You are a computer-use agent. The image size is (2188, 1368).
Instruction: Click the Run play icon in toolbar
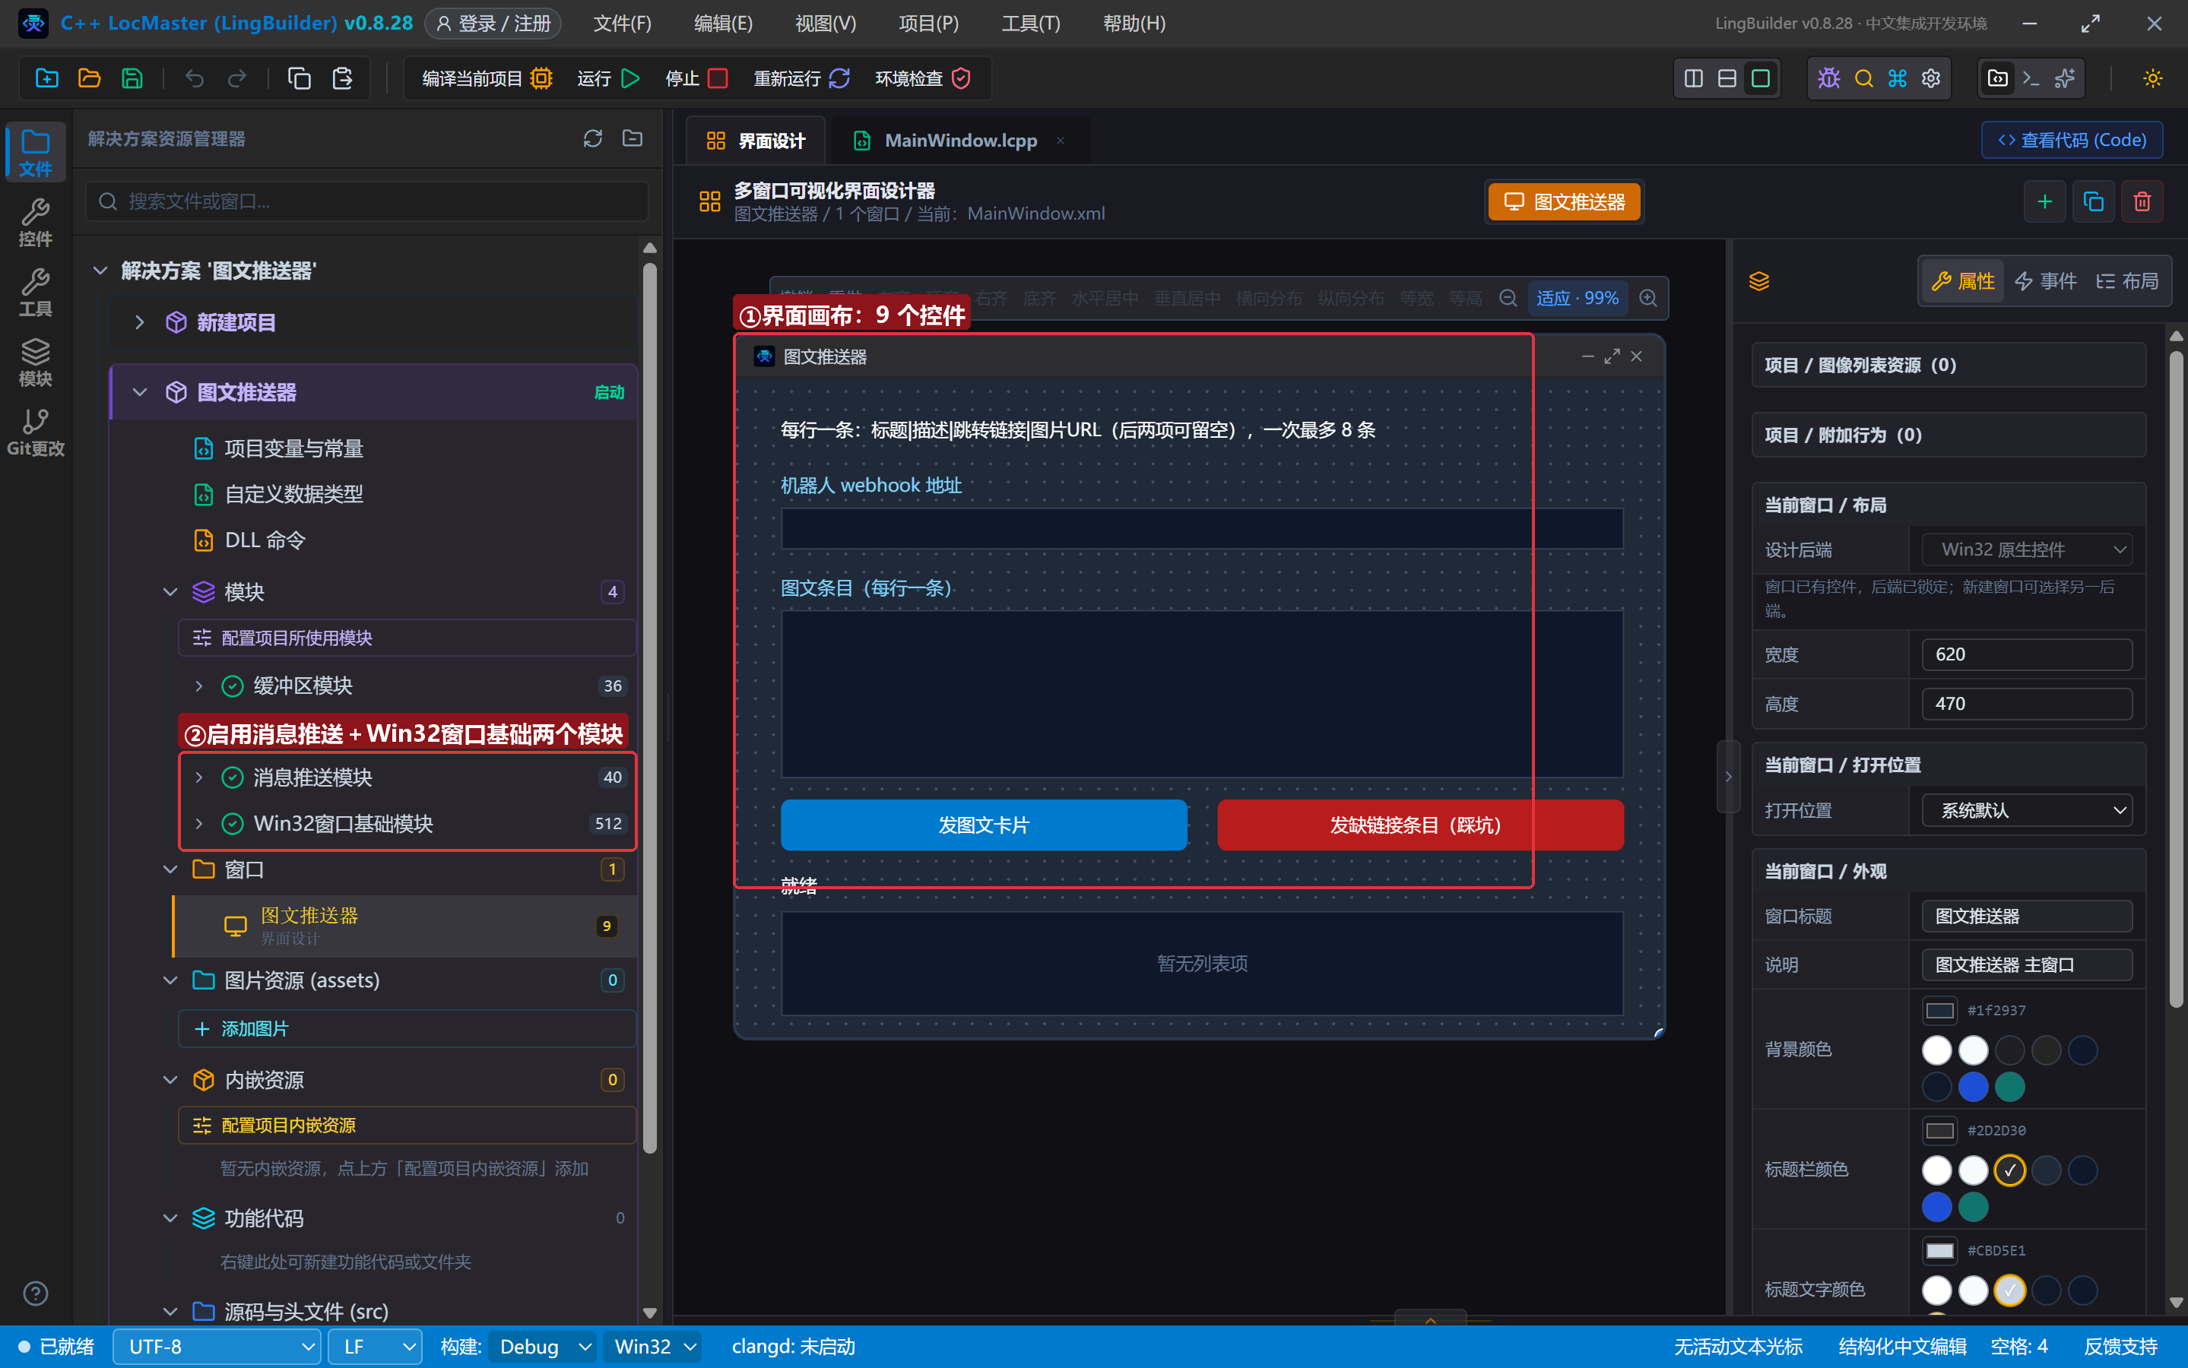click(631, 79)
